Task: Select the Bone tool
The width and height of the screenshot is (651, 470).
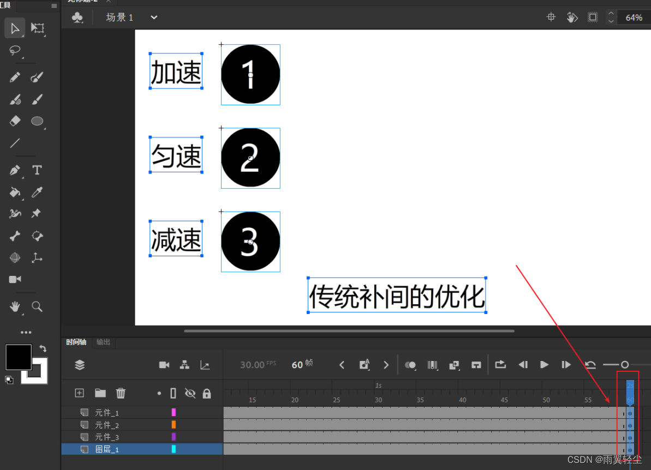Action: [15, 236]
